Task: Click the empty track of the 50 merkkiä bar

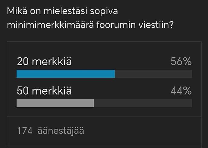Action: tap(143, 103)
